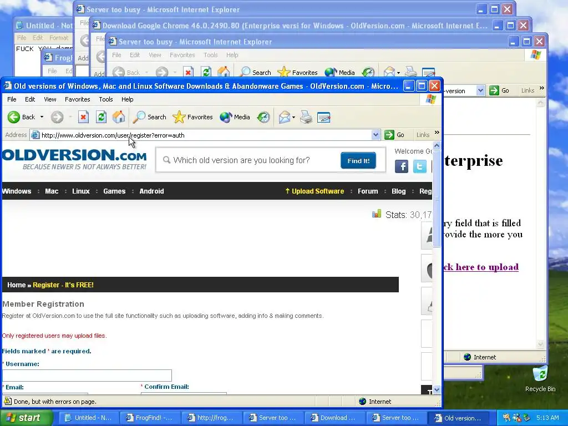
Task: Open the Forum link in site navigation
Action: (368, 191)
